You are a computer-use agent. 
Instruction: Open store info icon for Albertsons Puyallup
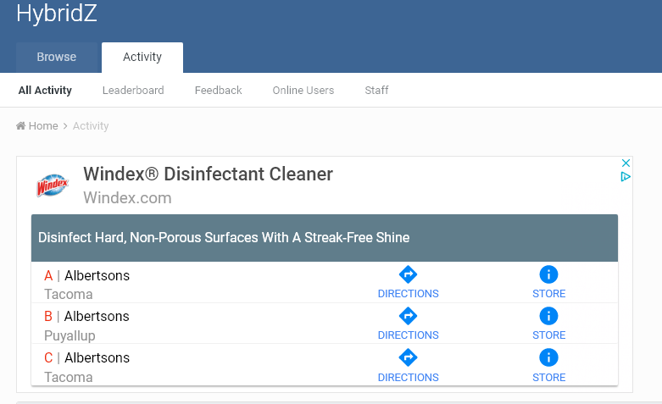click(x=548, y=316)
